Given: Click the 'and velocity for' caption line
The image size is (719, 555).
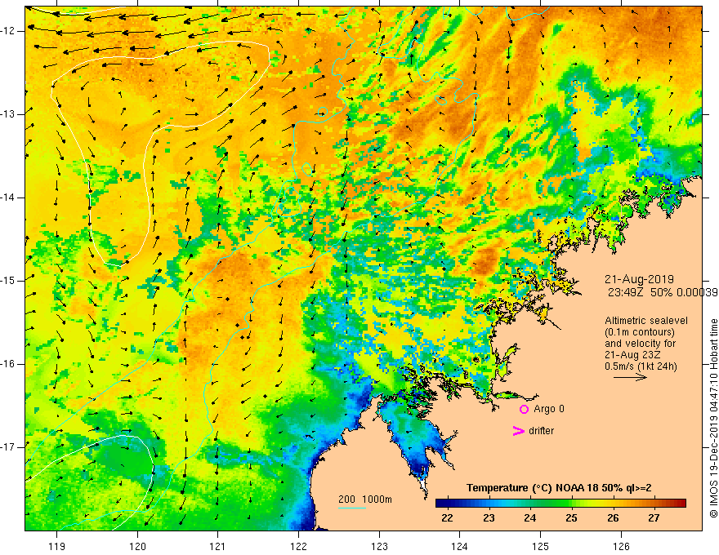Looking at the screenshot, I should pyautogui.click(x=640, y=344).
